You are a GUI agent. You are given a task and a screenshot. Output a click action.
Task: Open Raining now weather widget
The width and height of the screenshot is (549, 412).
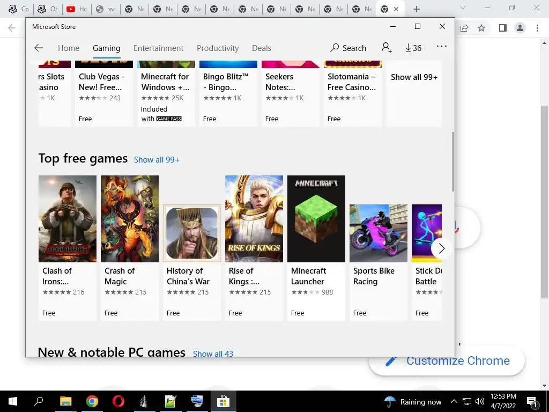(x=412, y=401)
